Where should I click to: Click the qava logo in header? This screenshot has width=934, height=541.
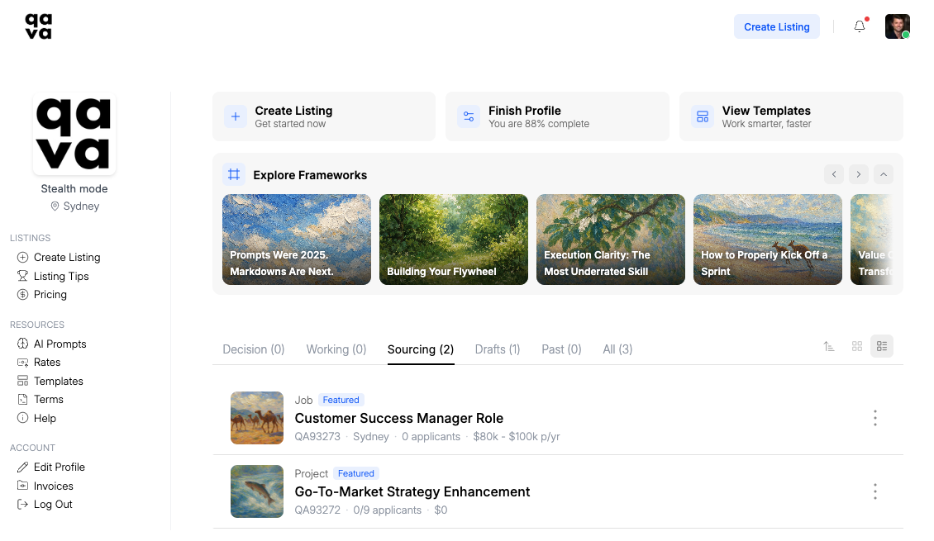(38, 26)
